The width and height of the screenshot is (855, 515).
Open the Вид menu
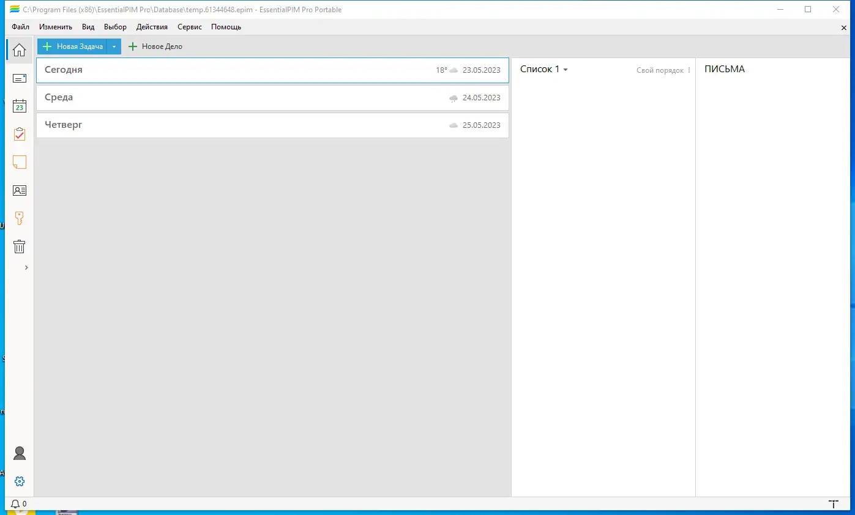point(88,27)
